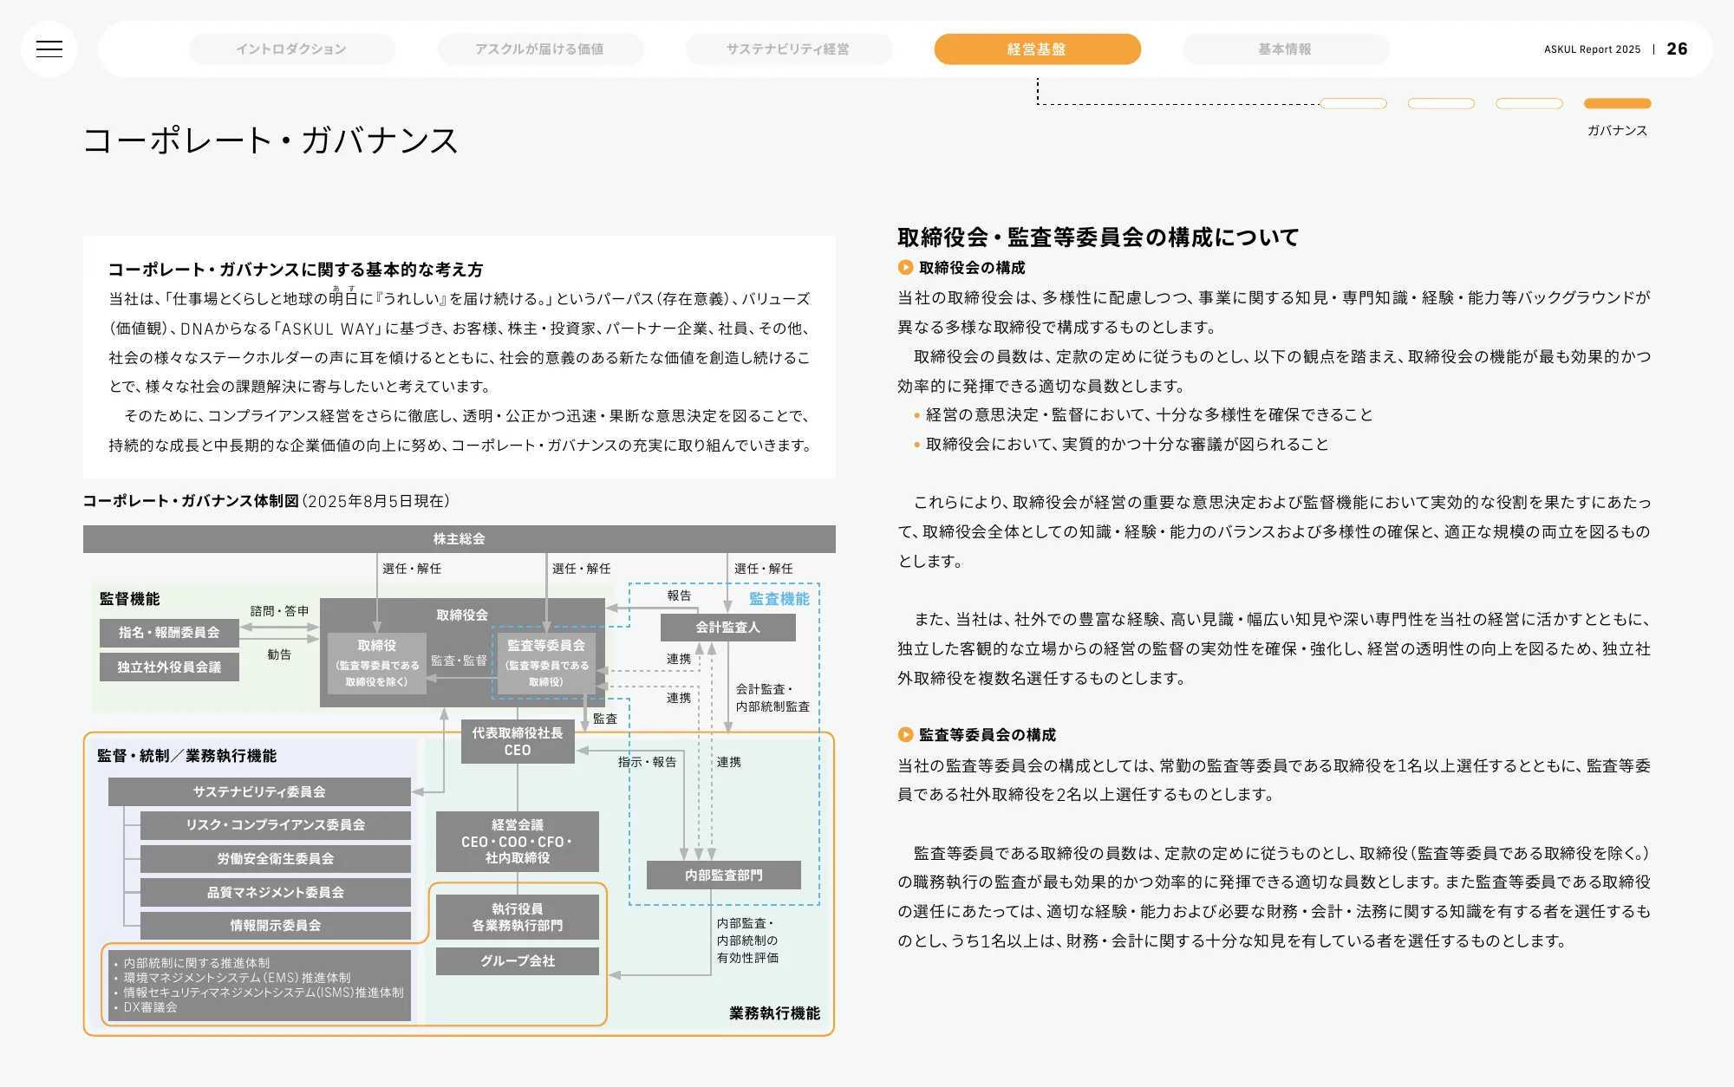Viewport: 1734px width, 1087px height.
Task: Open the サステナビリティ経営 section
Action: (x=788, y=49)
